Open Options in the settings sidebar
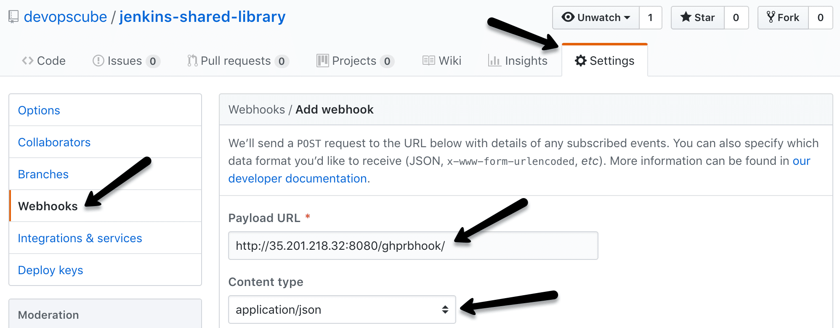Screen dimensions: 840x328 (x=105, y=110)
